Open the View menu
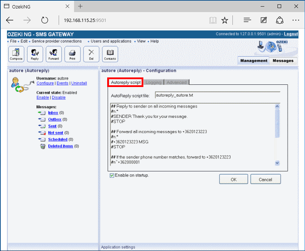 click(x=141, y=41)
